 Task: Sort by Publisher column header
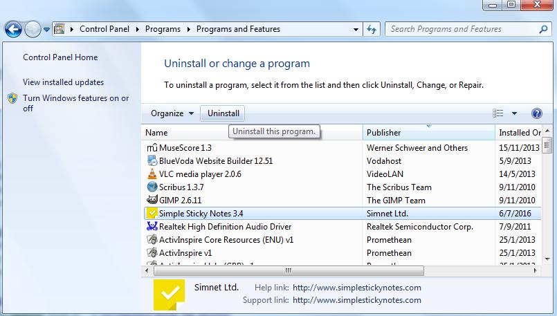click(429, 133)
